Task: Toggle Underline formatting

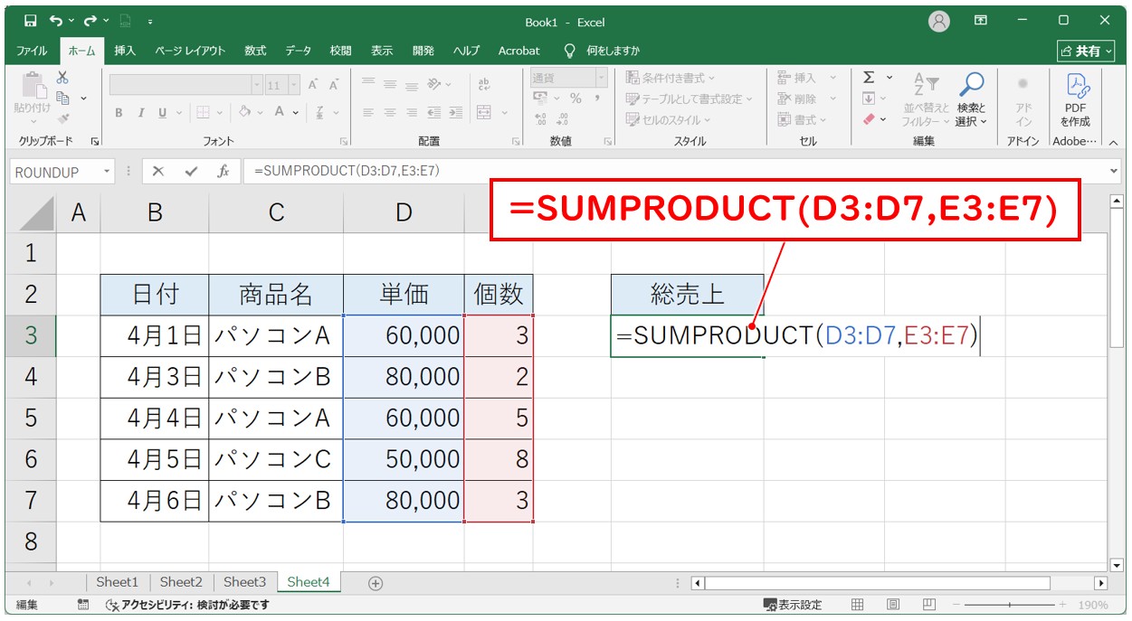Action: [x=163, y=113]
